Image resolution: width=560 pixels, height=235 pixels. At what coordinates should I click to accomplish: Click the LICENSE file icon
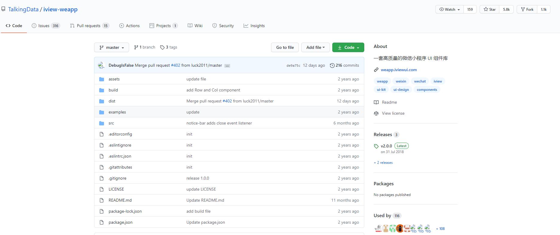click(102, 189)
